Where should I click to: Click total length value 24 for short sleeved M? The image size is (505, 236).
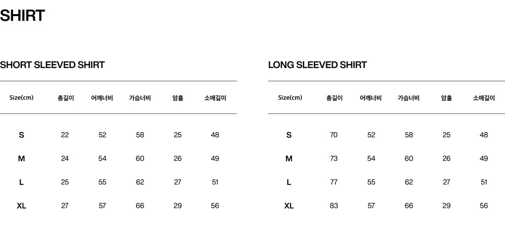tap(65, 158)
